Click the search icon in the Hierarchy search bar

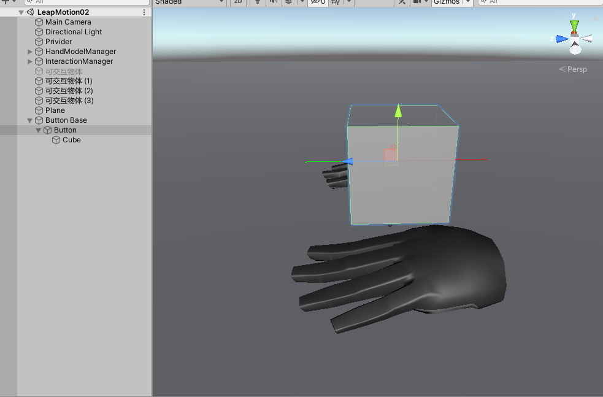coord(29,2)
